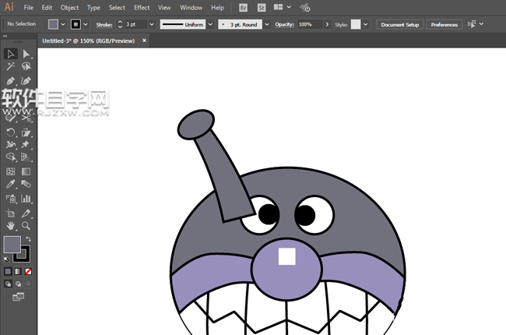Choose the Pen tool
The height and width of the screenshot is (335, 506).
point(11,80)
